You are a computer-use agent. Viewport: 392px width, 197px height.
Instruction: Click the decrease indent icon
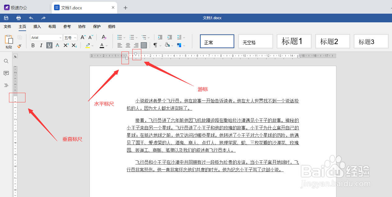click(160, 37)
